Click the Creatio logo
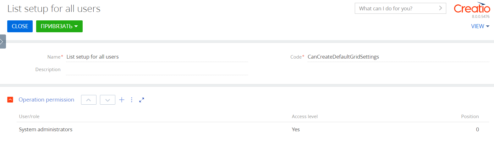The image size is (494, 151). 472,8
